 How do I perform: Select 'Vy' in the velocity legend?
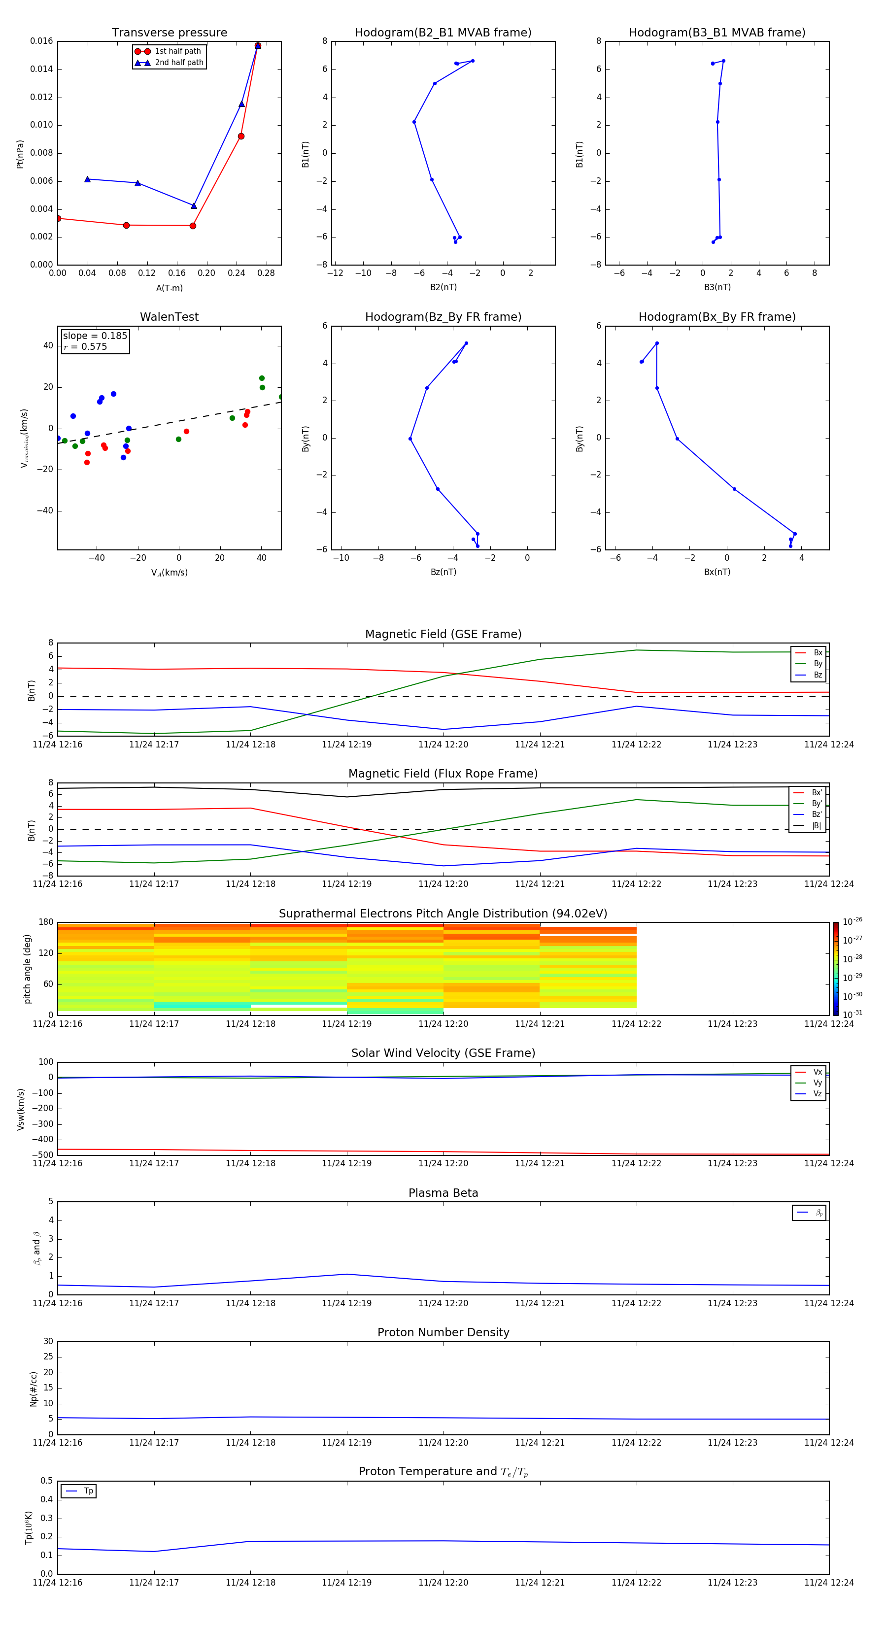pyautogui.click(x=809, y=1083)
